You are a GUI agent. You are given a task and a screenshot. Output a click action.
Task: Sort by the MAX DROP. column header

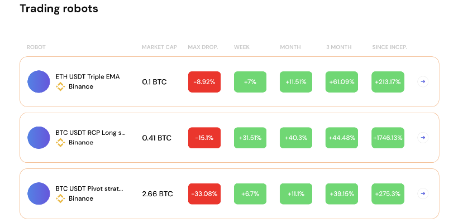pyautogui.click(x=203, y=47)
